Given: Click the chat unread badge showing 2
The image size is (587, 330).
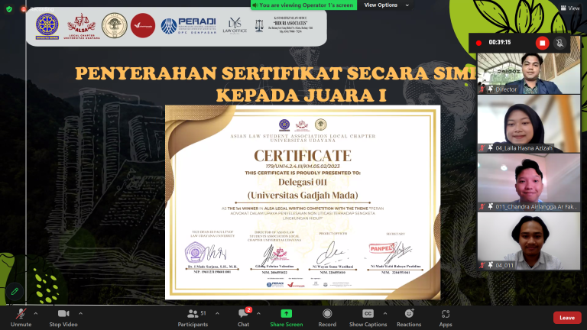Looking at the screenshot, I should click(248, 310).
